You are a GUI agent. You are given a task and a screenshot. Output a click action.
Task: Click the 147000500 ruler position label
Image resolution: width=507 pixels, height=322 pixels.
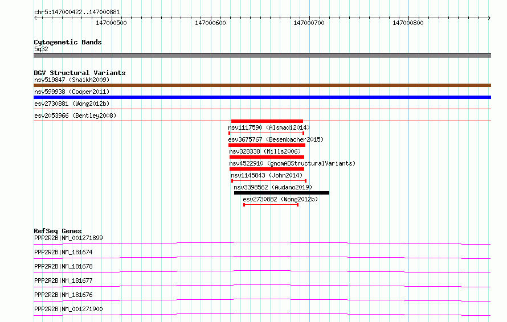[x=111, y=23]
